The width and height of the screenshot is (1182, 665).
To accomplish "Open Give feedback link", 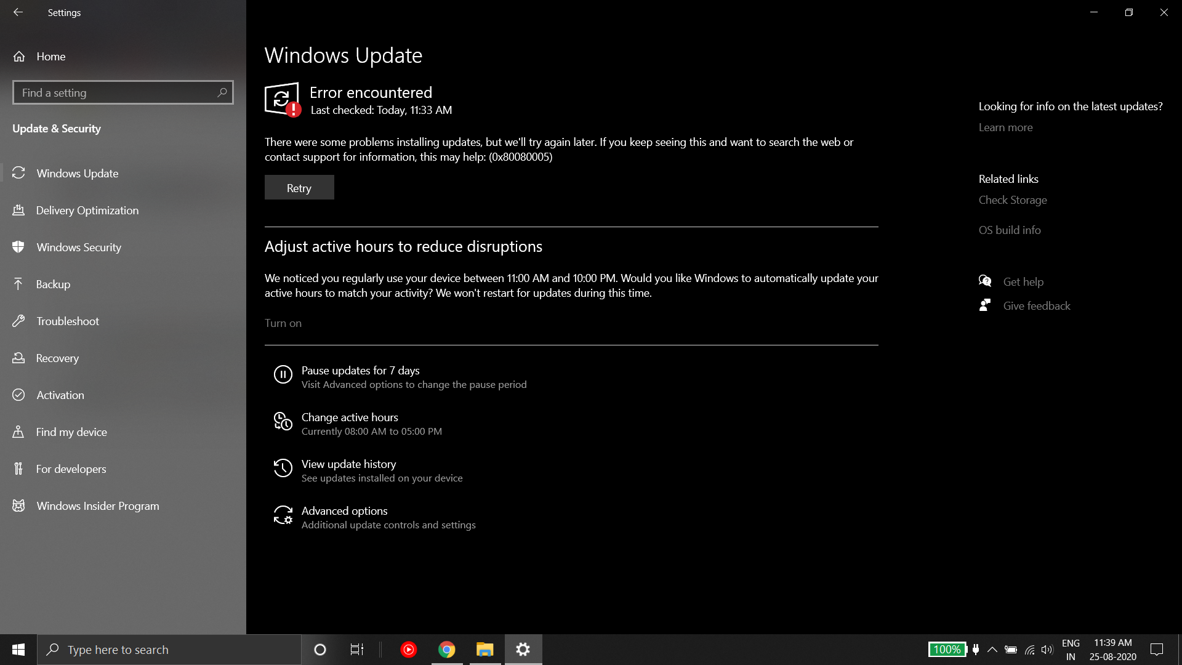I will [x=1037, y=306].
